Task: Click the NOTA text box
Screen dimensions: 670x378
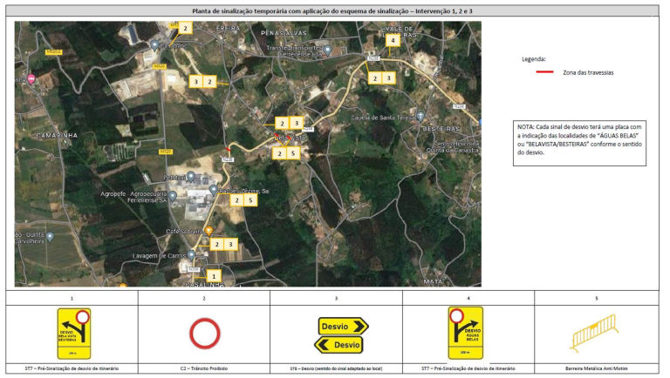Action: tap(579, 139)
